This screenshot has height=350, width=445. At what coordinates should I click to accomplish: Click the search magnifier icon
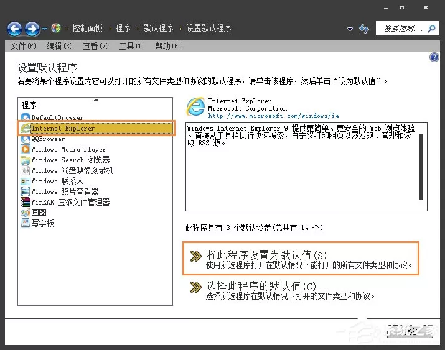pyautogui.click(x=432, y=29)
